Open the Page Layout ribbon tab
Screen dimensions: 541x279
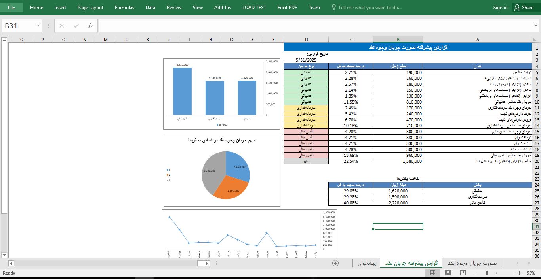pyautogui.click(x=90, y=7)
